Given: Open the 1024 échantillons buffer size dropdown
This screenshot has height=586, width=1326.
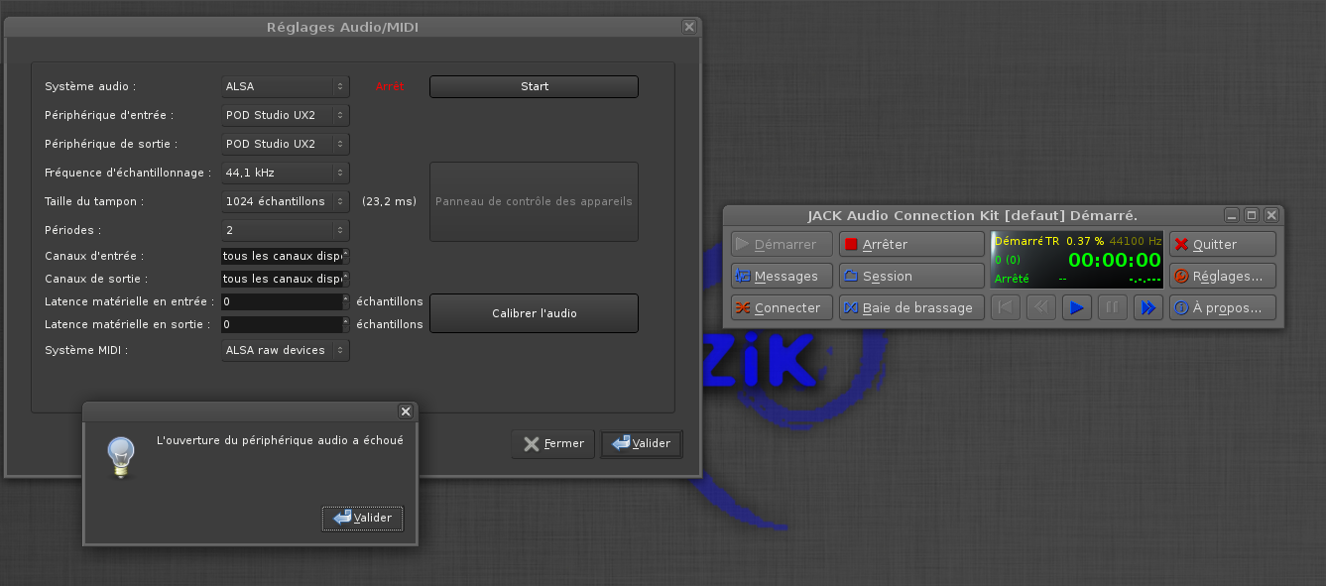Looking at the screenshot, I should pos(286,201).
